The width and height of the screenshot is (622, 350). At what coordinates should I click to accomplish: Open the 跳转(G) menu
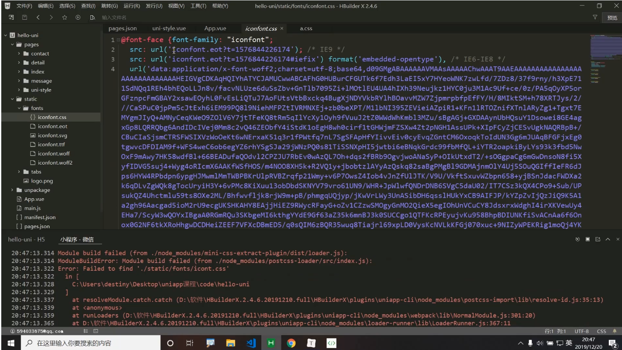click(x=110, y=6)
